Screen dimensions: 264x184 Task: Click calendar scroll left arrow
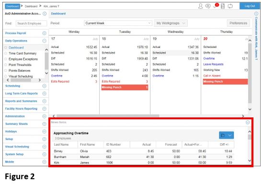(54, 116)
